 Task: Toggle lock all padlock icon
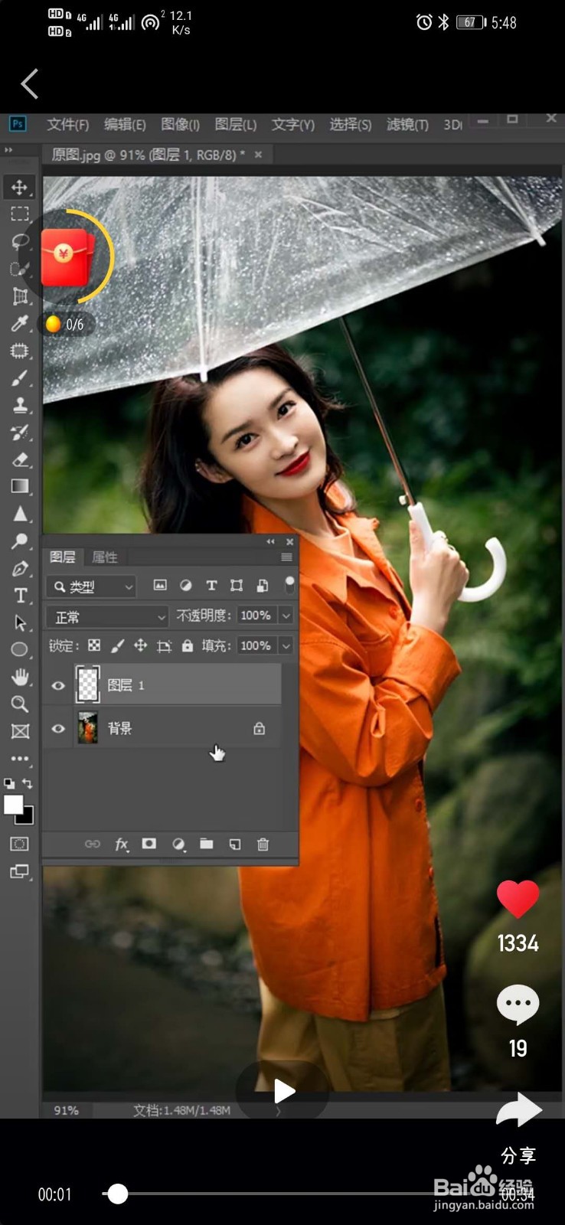pyautogui.click(x=188, y=645)
